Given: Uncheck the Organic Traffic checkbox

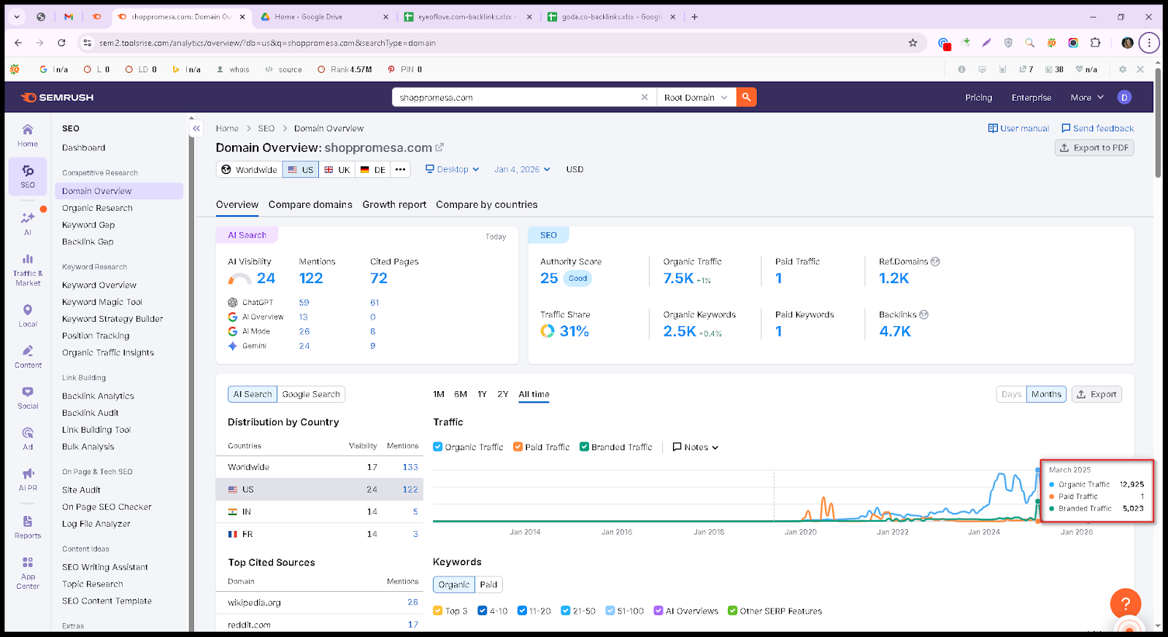Looking at the screenshot, I should (x=438, y=447).
